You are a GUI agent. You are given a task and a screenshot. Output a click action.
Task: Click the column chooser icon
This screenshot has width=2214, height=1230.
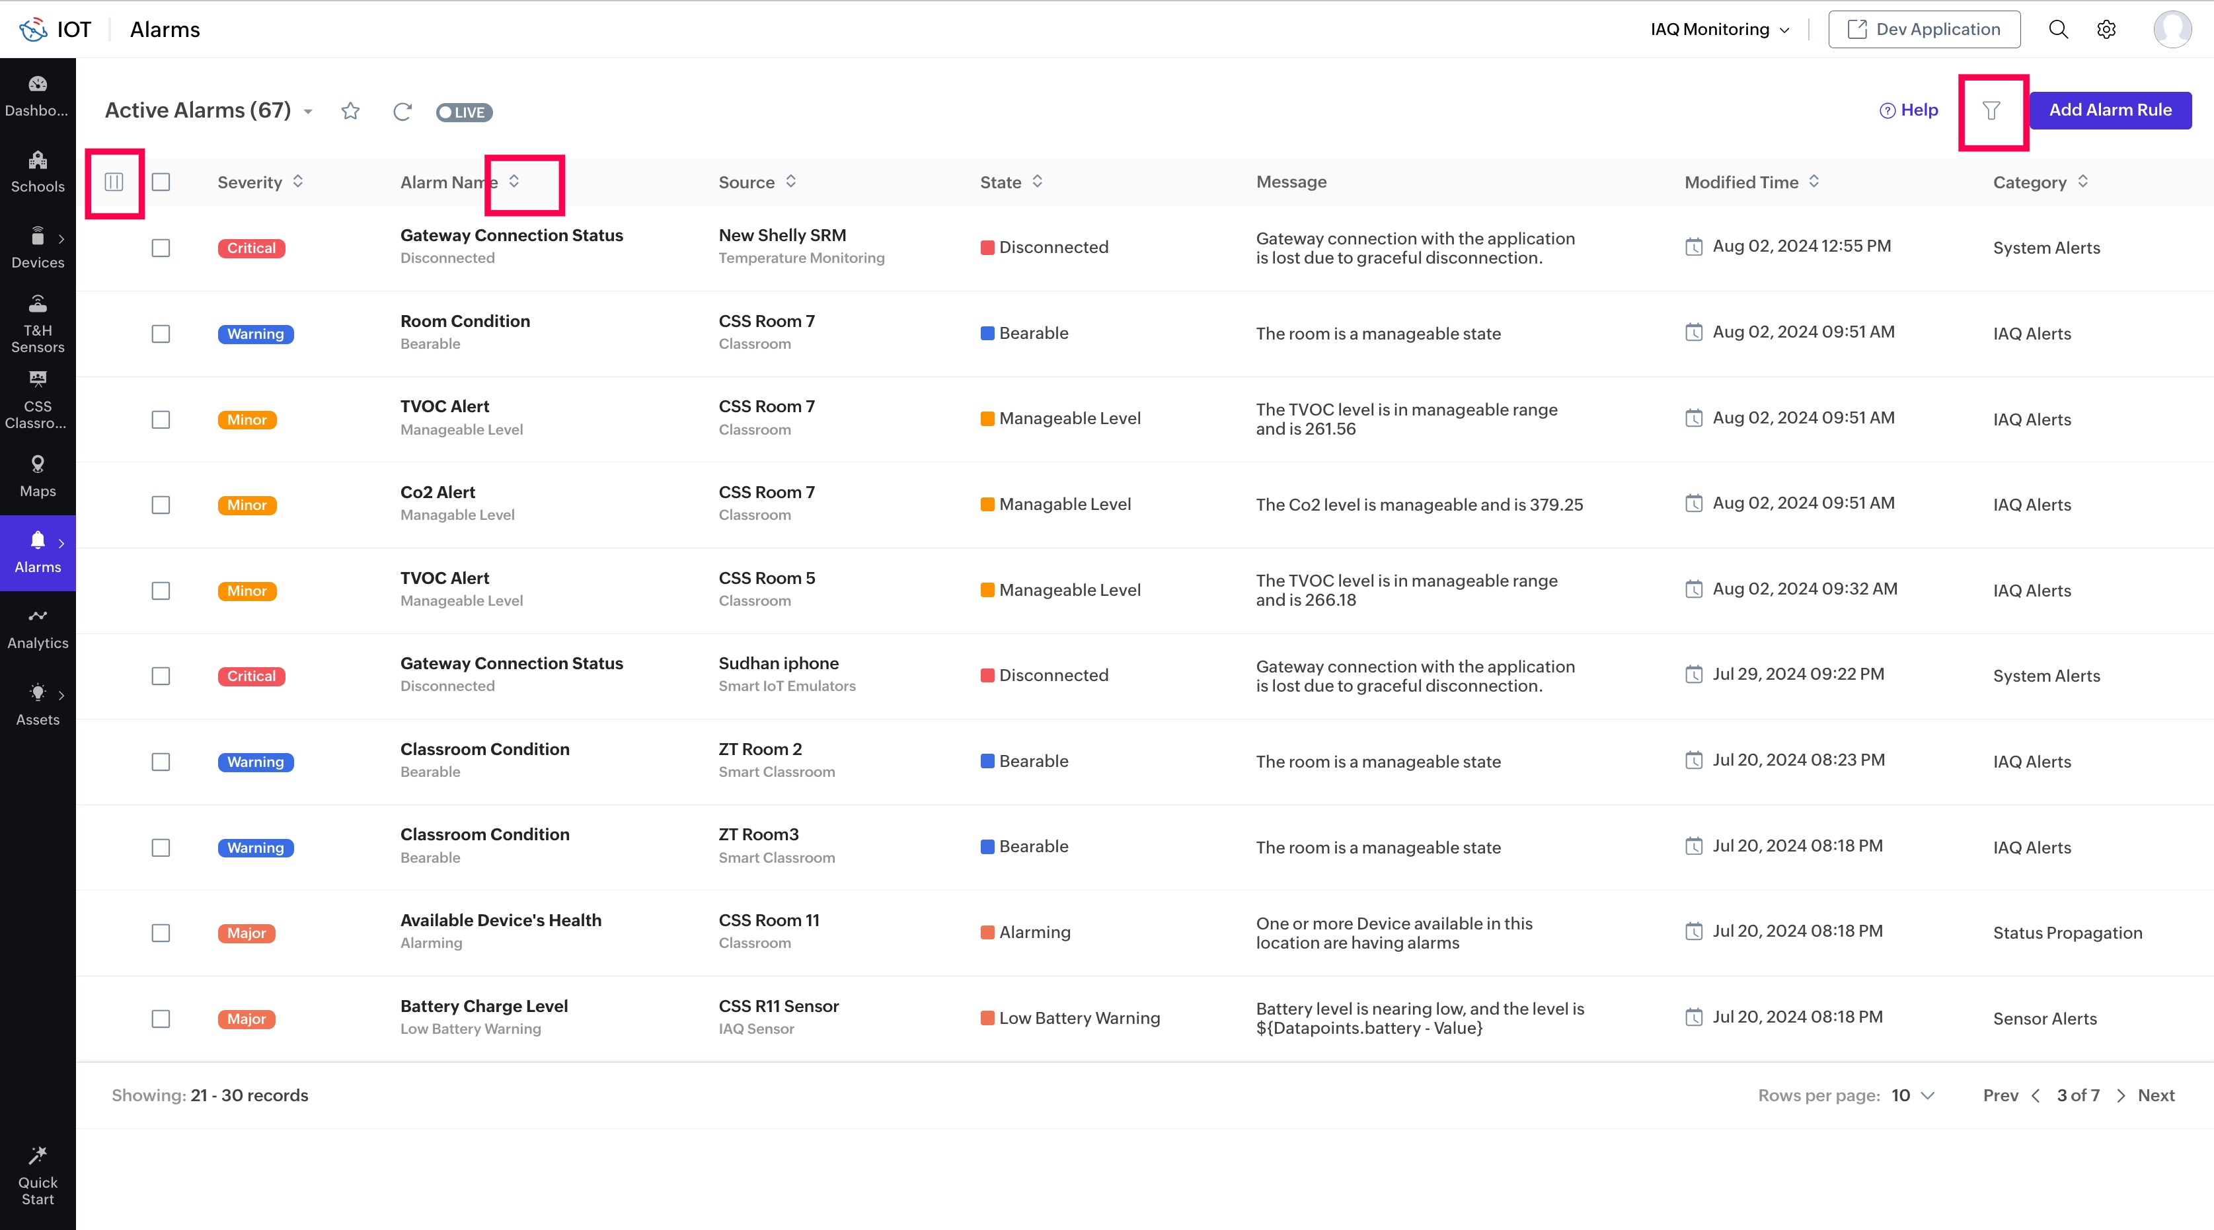coord(114,182)
